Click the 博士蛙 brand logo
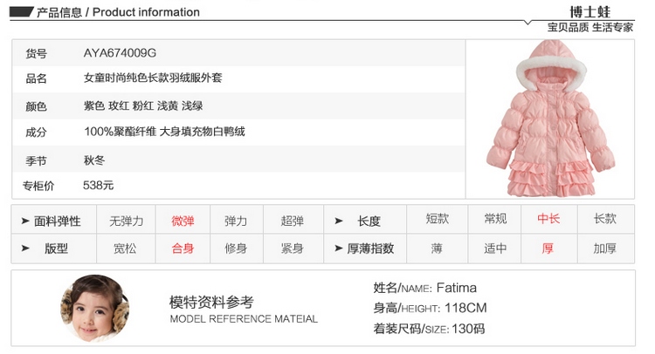The image size is (655, 354). coord(589,11)
